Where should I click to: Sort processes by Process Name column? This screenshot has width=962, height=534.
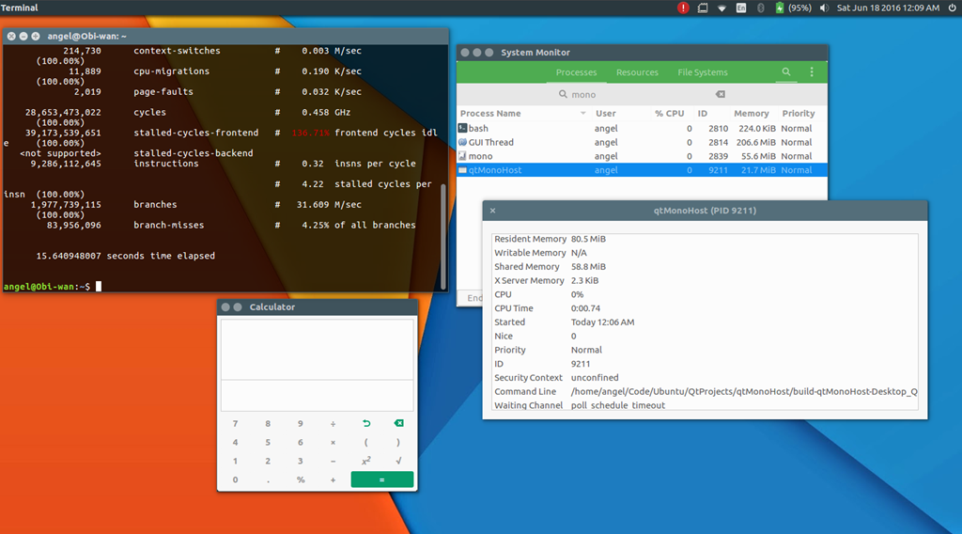[x=490, y=114]
